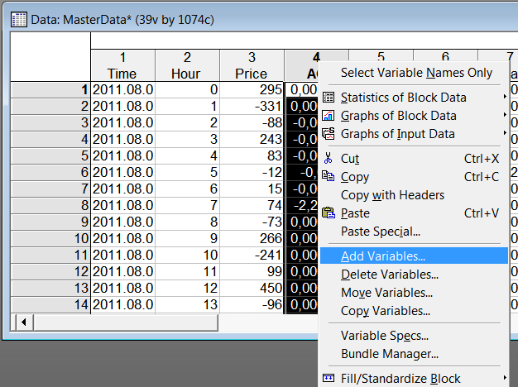
Task: Select Add Variables menu item
Action: click(414, 256)
